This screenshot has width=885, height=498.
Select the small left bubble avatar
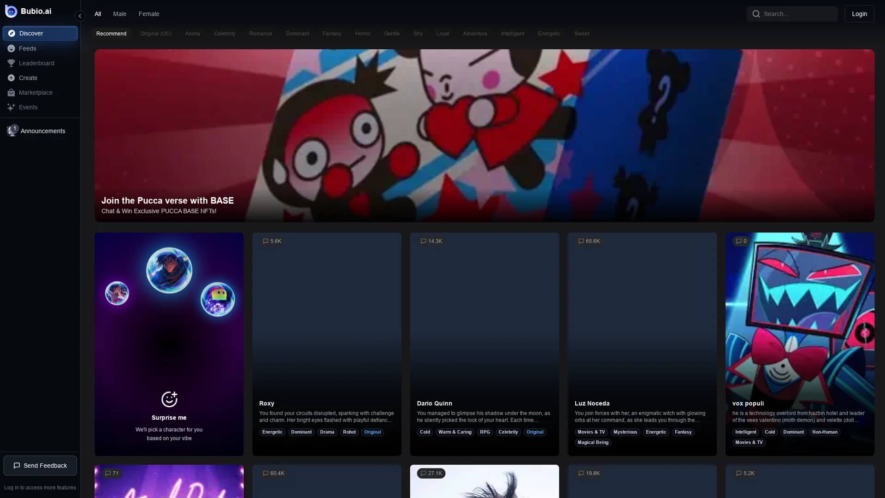click(117, 293)
